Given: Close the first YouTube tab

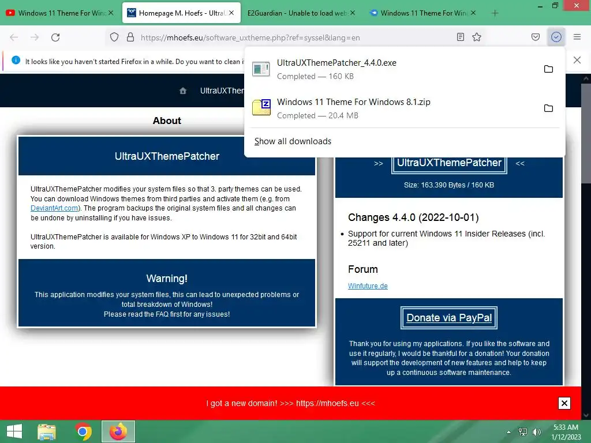Looking at the screenshot, I should coord(111,13).
